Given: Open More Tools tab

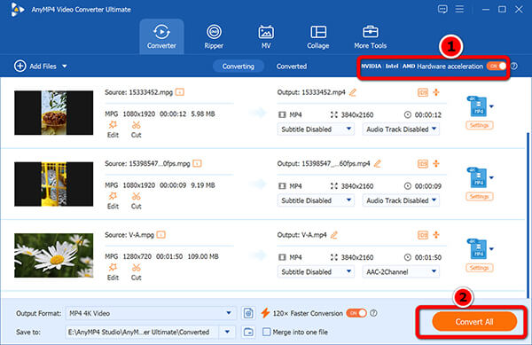Looking at the screenshot, I should [370, 36].
